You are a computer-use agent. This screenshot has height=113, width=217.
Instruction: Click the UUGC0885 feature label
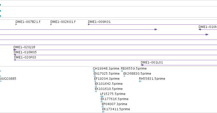[x=8, y=79]
